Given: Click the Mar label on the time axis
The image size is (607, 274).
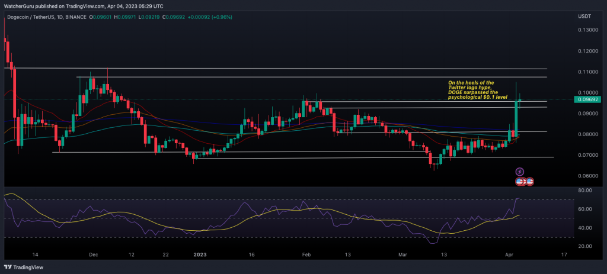Looking at the screenshot, I should 403,254.
